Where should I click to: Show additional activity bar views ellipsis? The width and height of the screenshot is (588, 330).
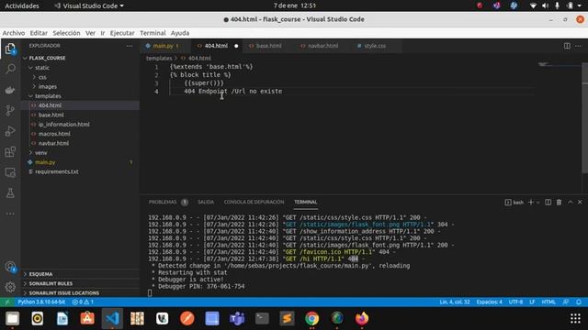(x=10, y=214)
